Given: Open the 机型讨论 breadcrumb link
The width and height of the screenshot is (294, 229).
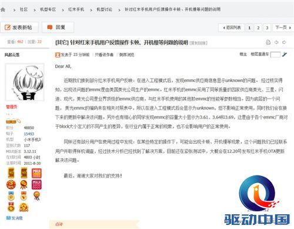Looking at the screenshot, I should (x=105, y=9).
